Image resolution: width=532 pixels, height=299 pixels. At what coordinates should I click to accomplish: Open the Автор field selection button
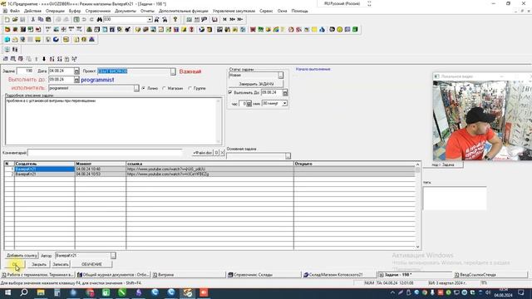click(113, 255)
